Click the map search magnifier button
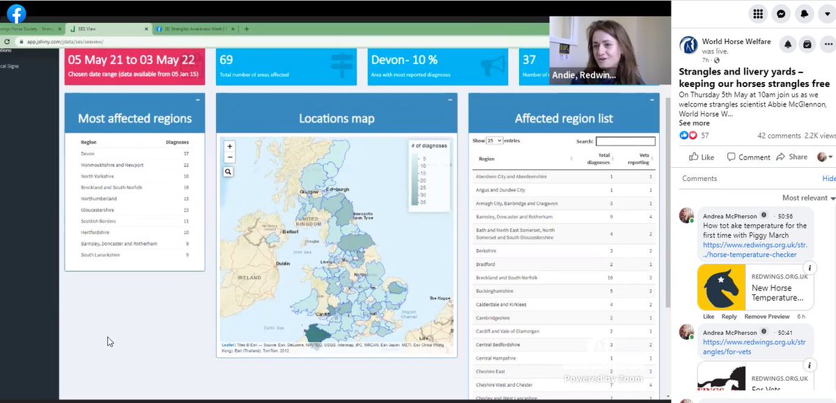 [x=229, y=171]
